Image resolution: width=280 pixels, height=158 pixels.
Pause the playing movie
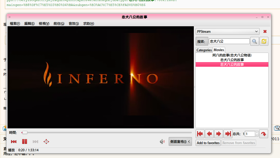click(x=25, y=142)
